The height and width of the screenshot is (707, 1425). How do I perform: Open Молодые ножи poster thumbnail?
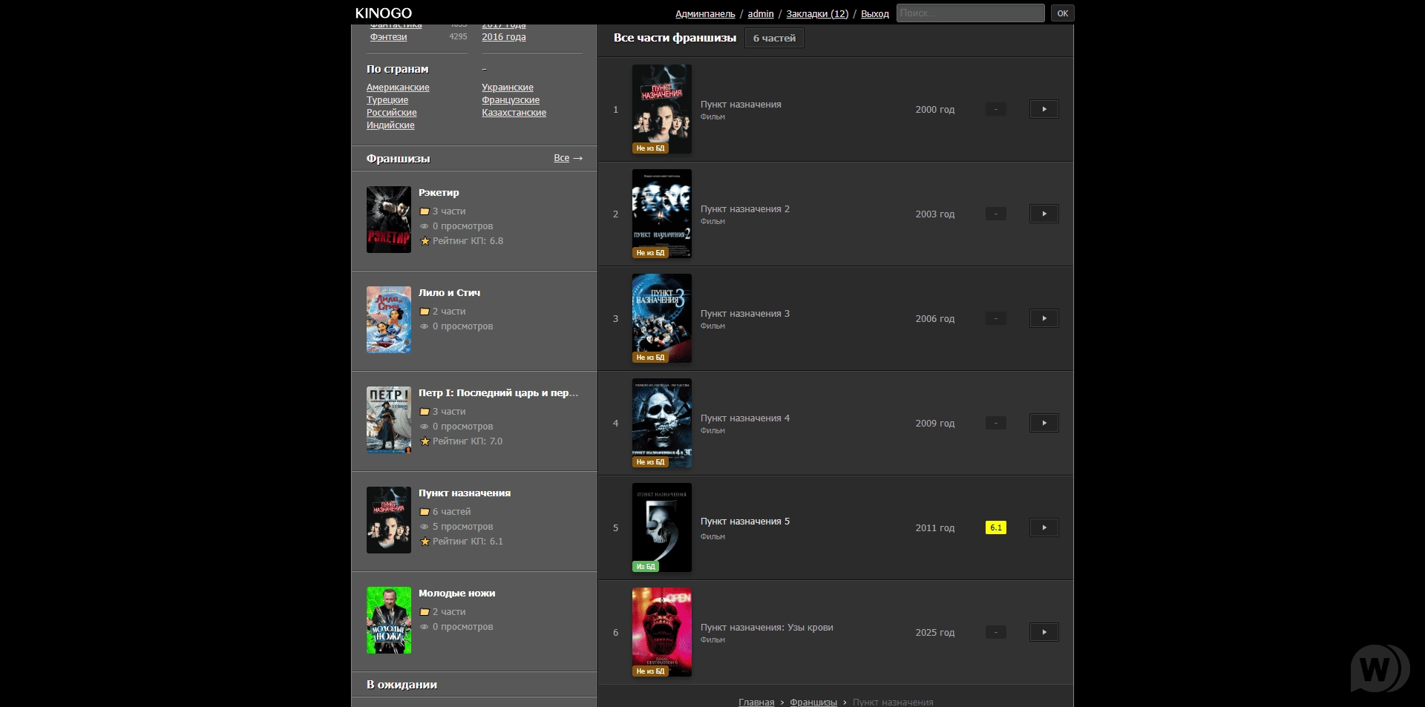[x=388, y=620]
